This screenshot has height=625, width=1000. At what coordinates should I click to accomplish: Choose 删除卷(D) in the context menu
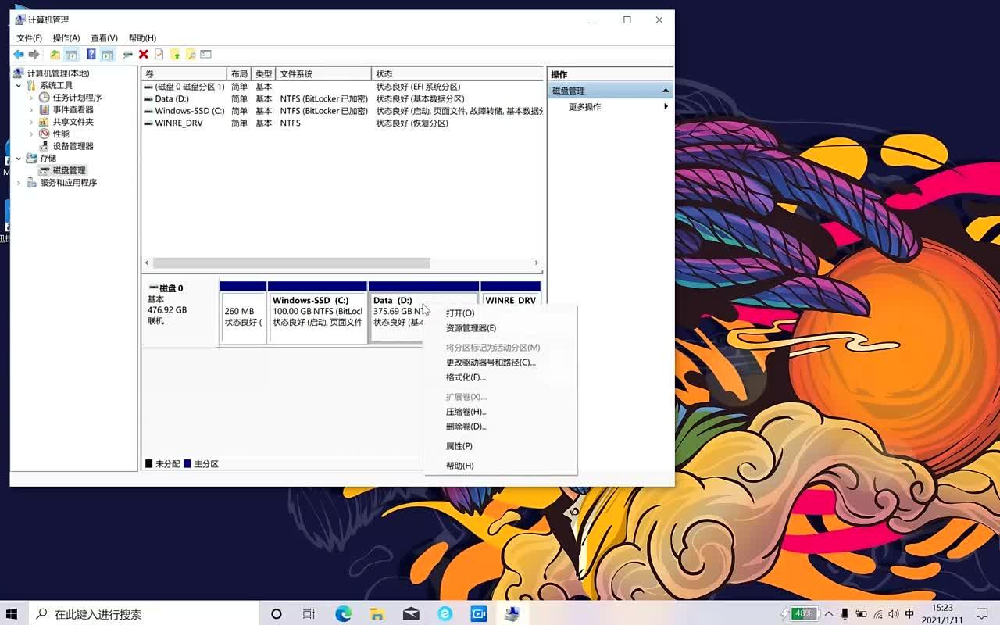point(500,427)
